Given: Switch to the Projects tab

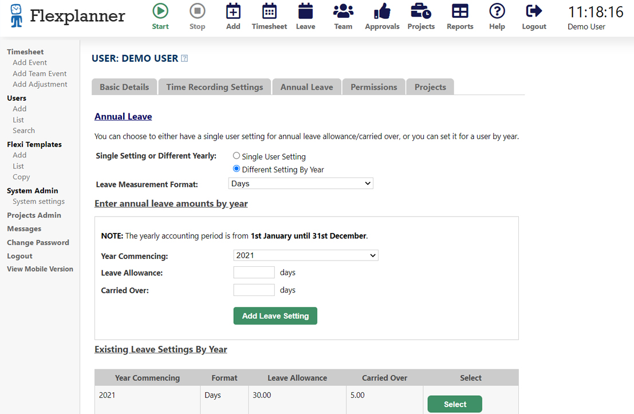Looking at the screenshot, I should [x=430, y=87].
